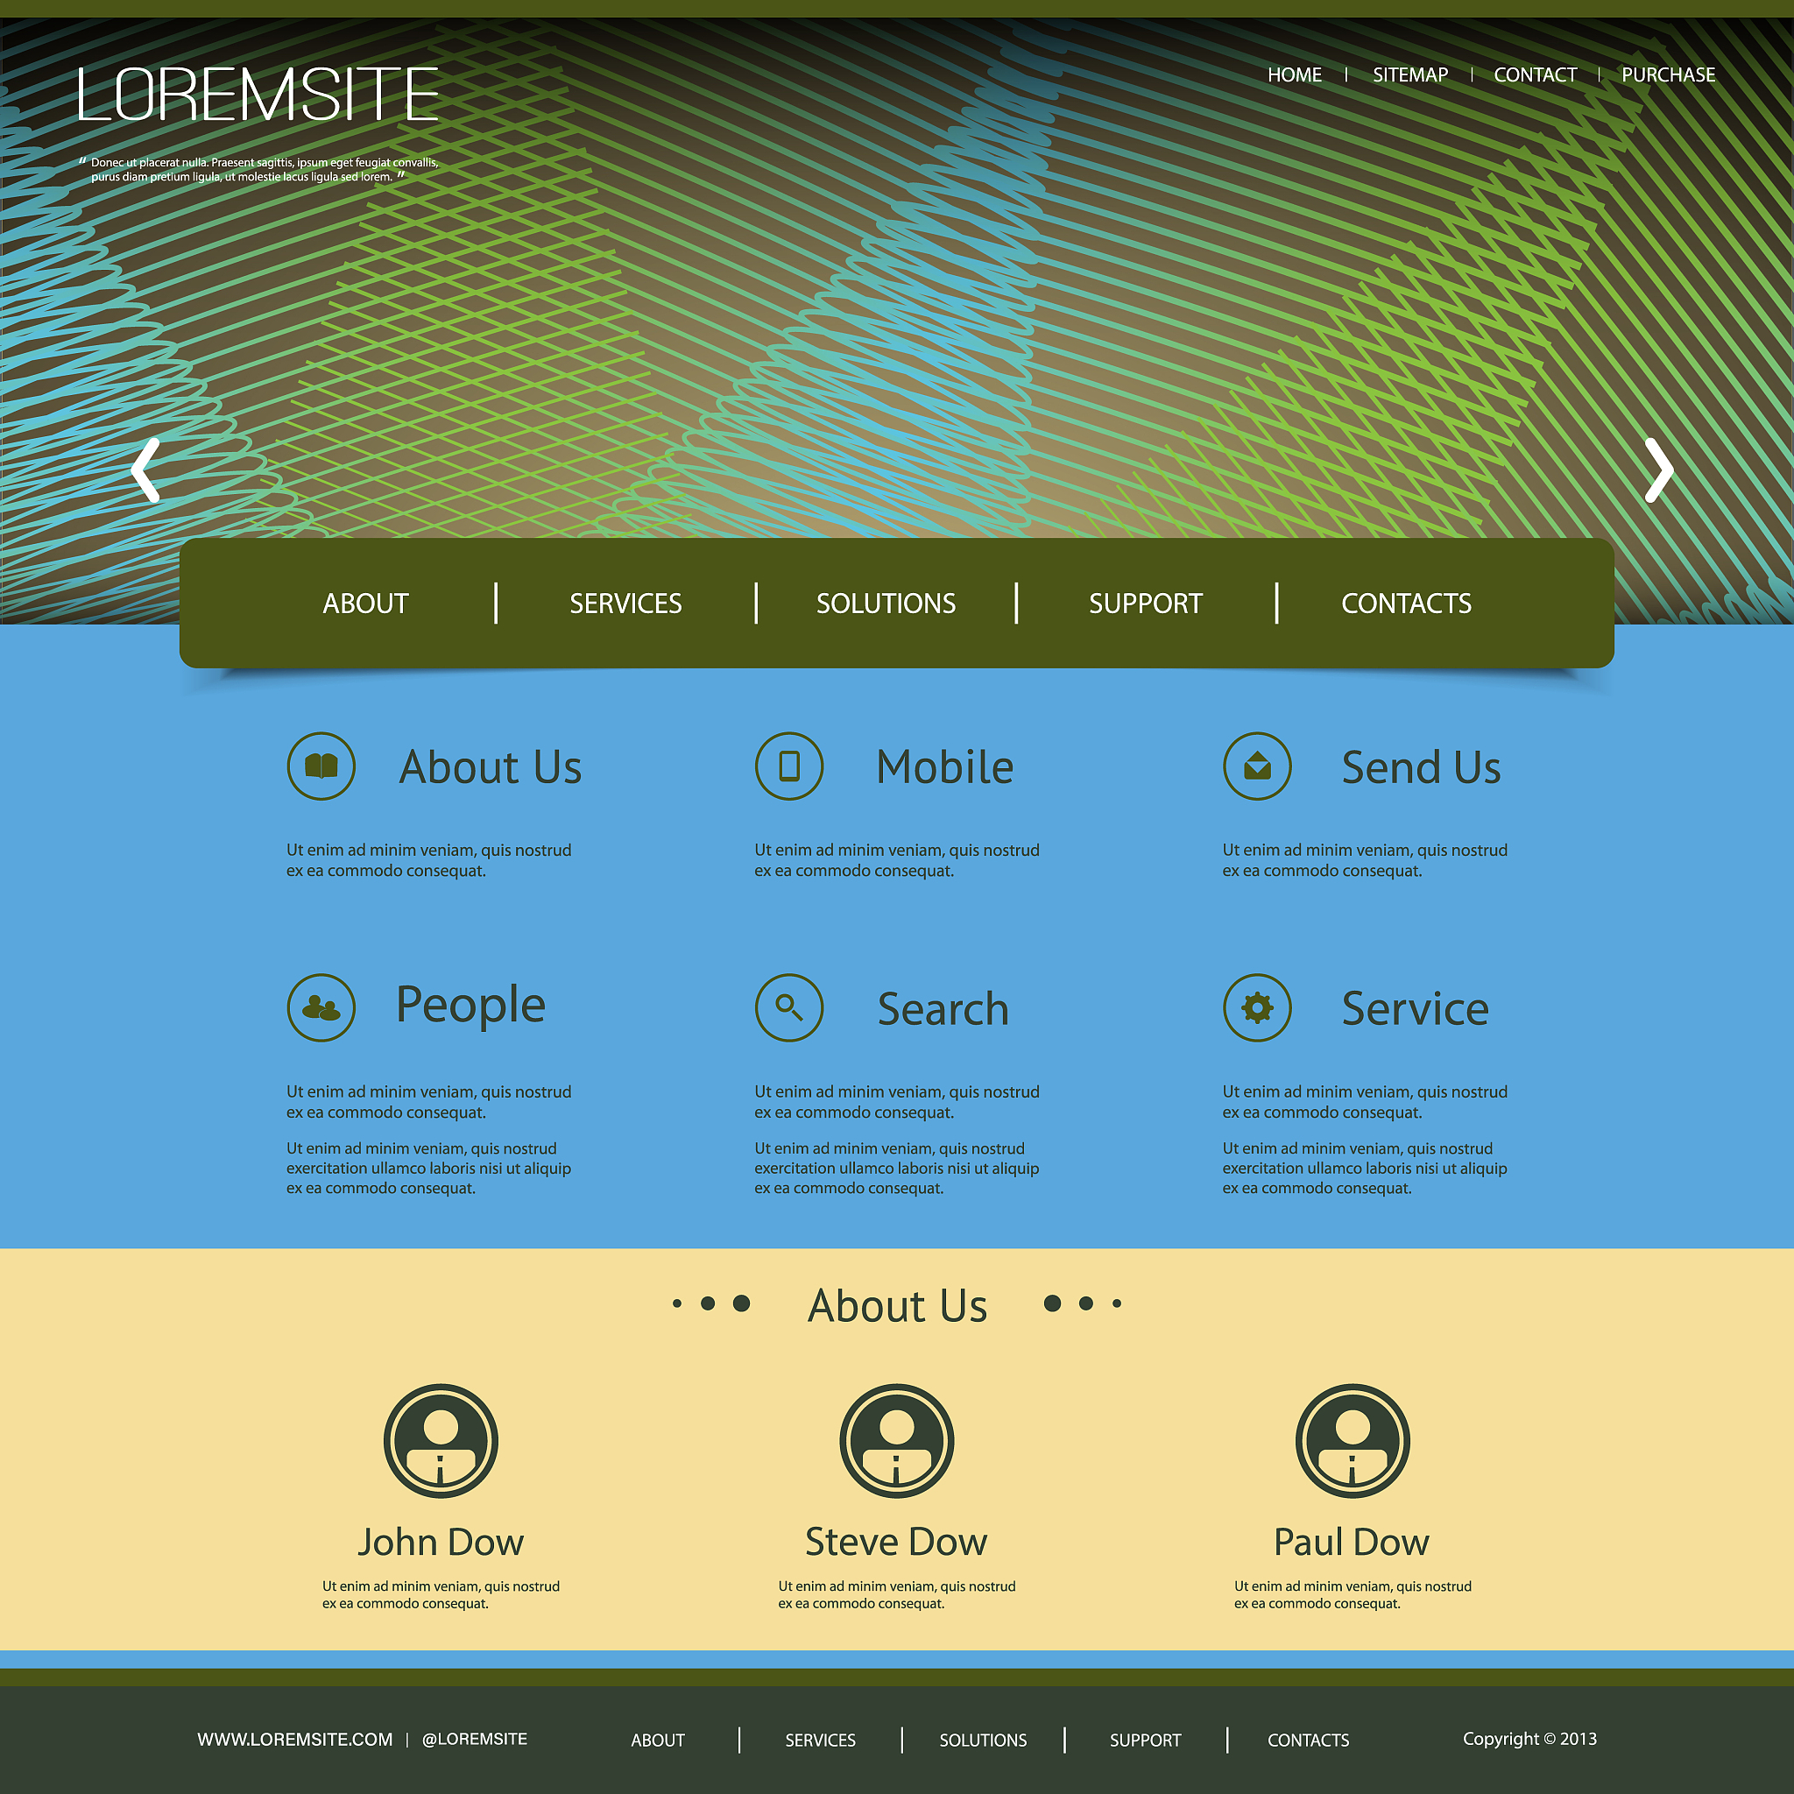Screen dimensions: 1794x1794
Task: Open SOLUTIONS in the green navigation bar
Action: tap(886, 604)
